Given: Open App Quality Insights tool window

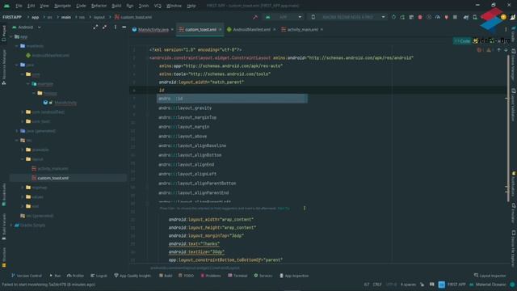Looking at the screenshot, I should (x=132, y=276).
